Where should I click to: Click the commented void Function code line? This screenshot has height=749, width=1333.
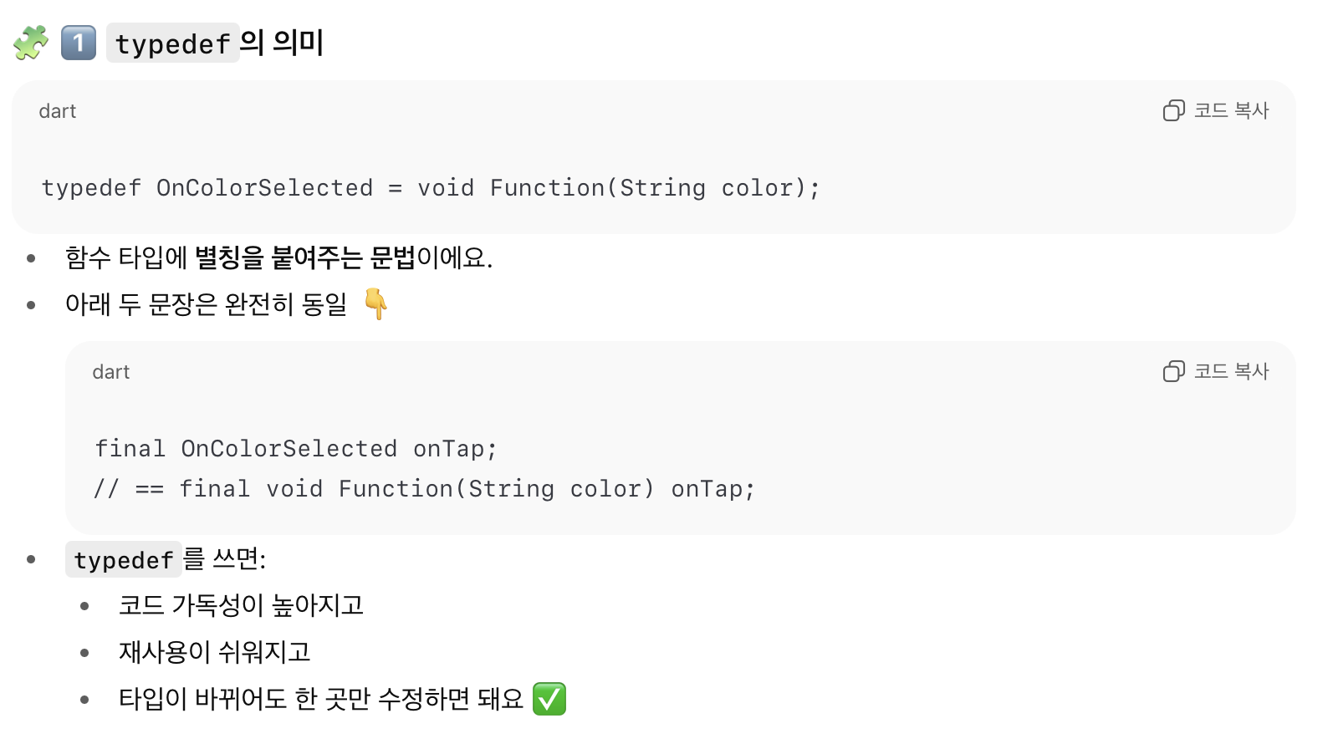coord(425,489)
